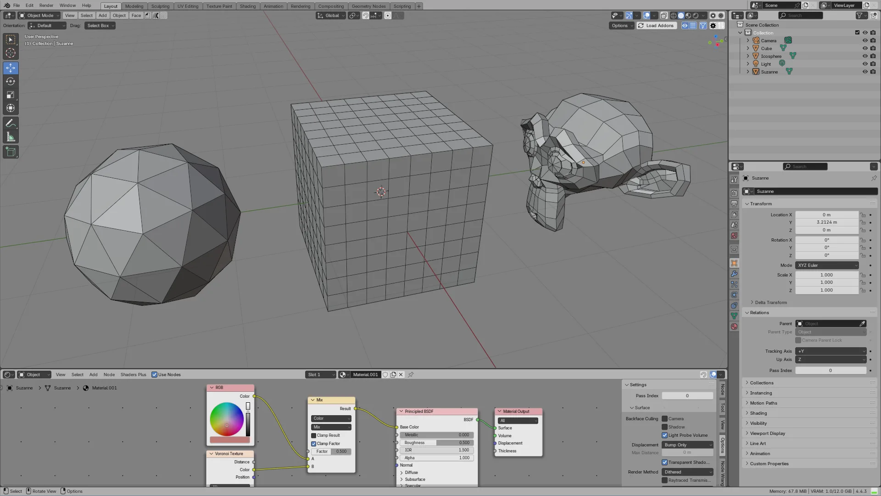Image resolution: width=881 pixels, height=496 pixels.
Task: Adjust the Factor slider in Mix node
Action: [331, 451]
